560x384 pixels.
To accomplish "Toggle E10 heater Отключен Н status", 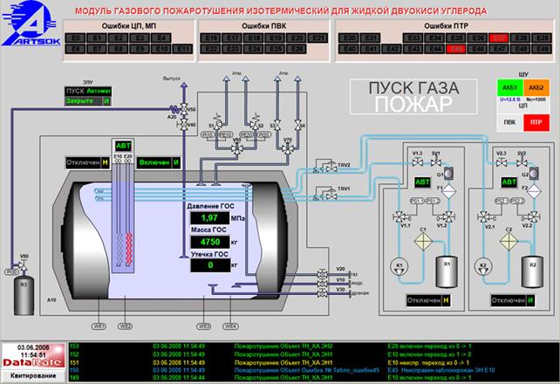I will coord(87,162).
